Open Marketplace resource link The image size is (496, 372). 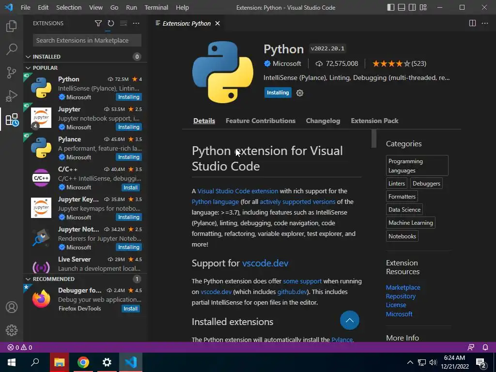click(x=403, y=288)
